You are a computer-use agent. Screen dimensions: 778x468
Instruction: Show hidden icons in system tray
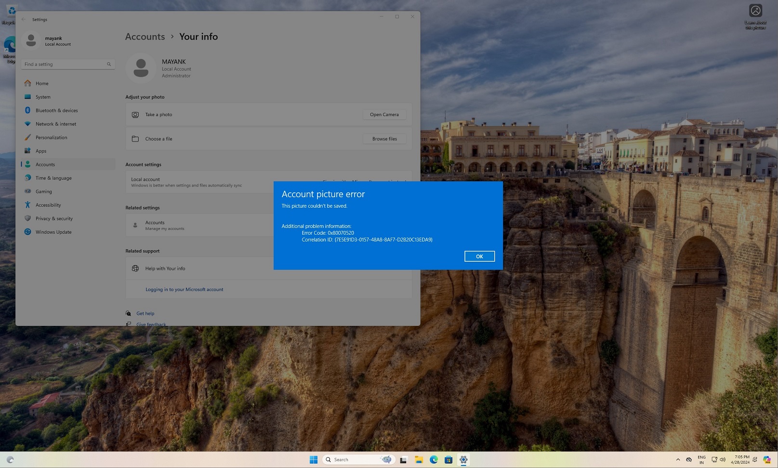(x=678, y=460)
